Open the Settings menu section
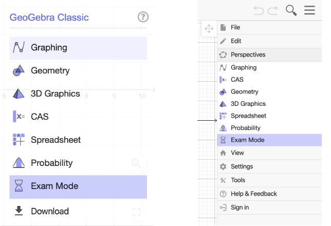 click(269, 166)
